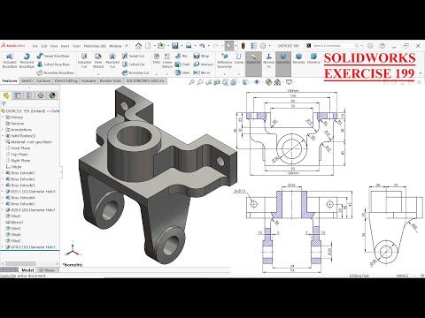Open the File menu
This screenshot has width=425, height=318.
pyautogui.click(x=35, y=46)
